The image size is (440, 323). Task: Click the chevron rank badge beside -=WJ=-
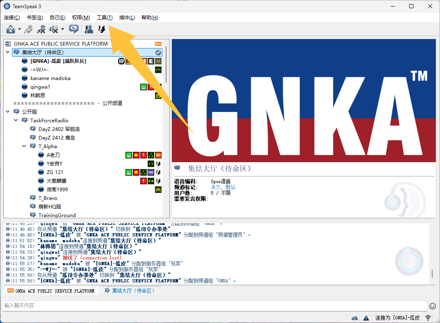coord(158,70)
